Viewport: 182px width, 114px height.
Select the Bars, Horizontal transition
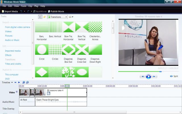[x=42, y=27]
